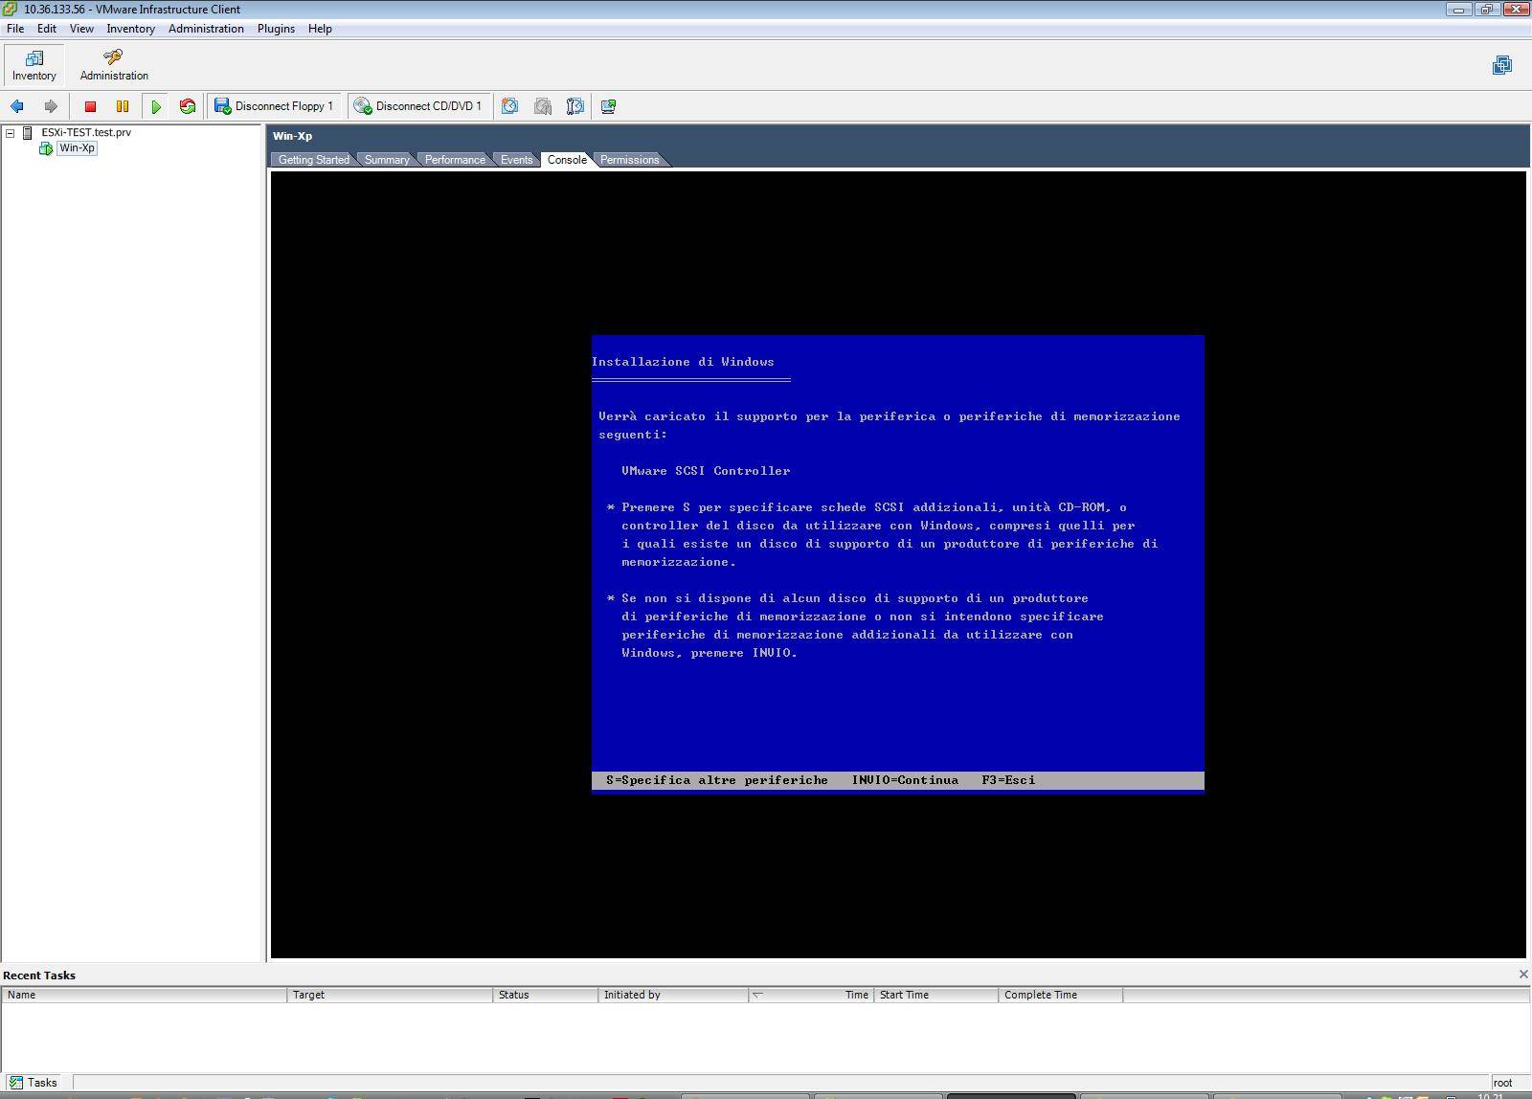Select the Win-Xp virtual machine
The image size is (1532, 1099).
point(77,148)
